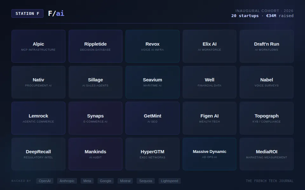
Task: Open the Alpic MCP Infrastructure card
Action: [38, 46]
